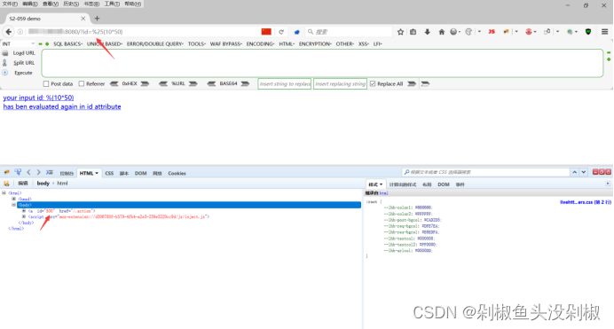The width and height of the screenshot is (614, 329).
Task: Enable the Post data checkbox
Action: [46, 83]
